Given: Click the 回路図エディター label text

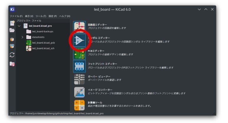Looking at the screenshot, I should pos(97,25).
